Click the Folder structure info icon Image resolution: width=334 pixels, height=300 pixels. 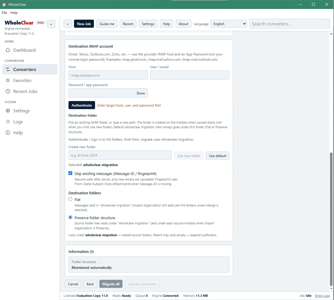(100, 262)
